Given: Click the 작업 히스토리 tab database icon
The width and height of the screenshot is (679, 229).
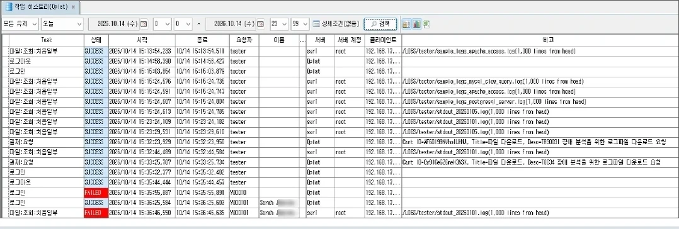Looking at the screenshot, I should (x=9, y=7).
